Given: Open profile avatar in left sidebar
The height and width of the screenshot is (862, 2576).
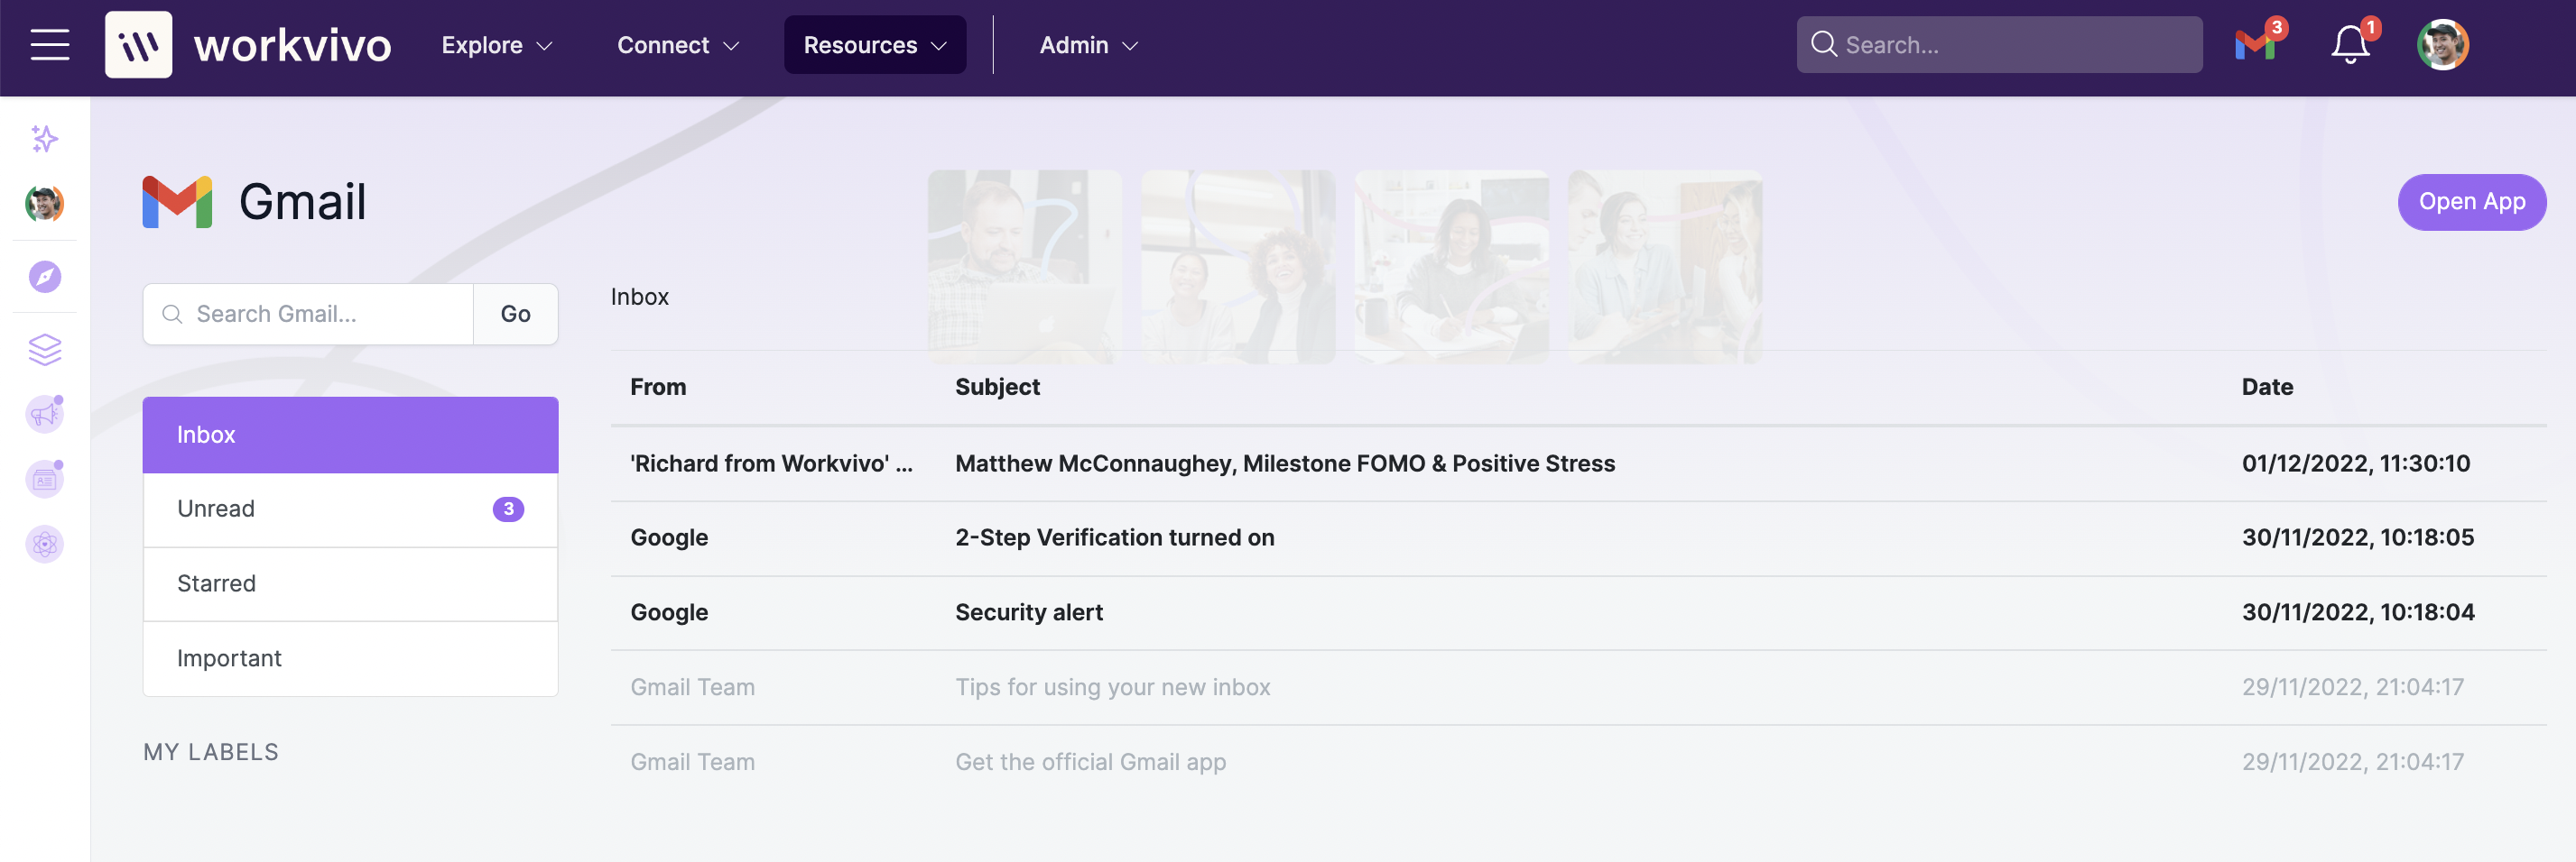Looking at the screenshot, I should tap(44, 204).
